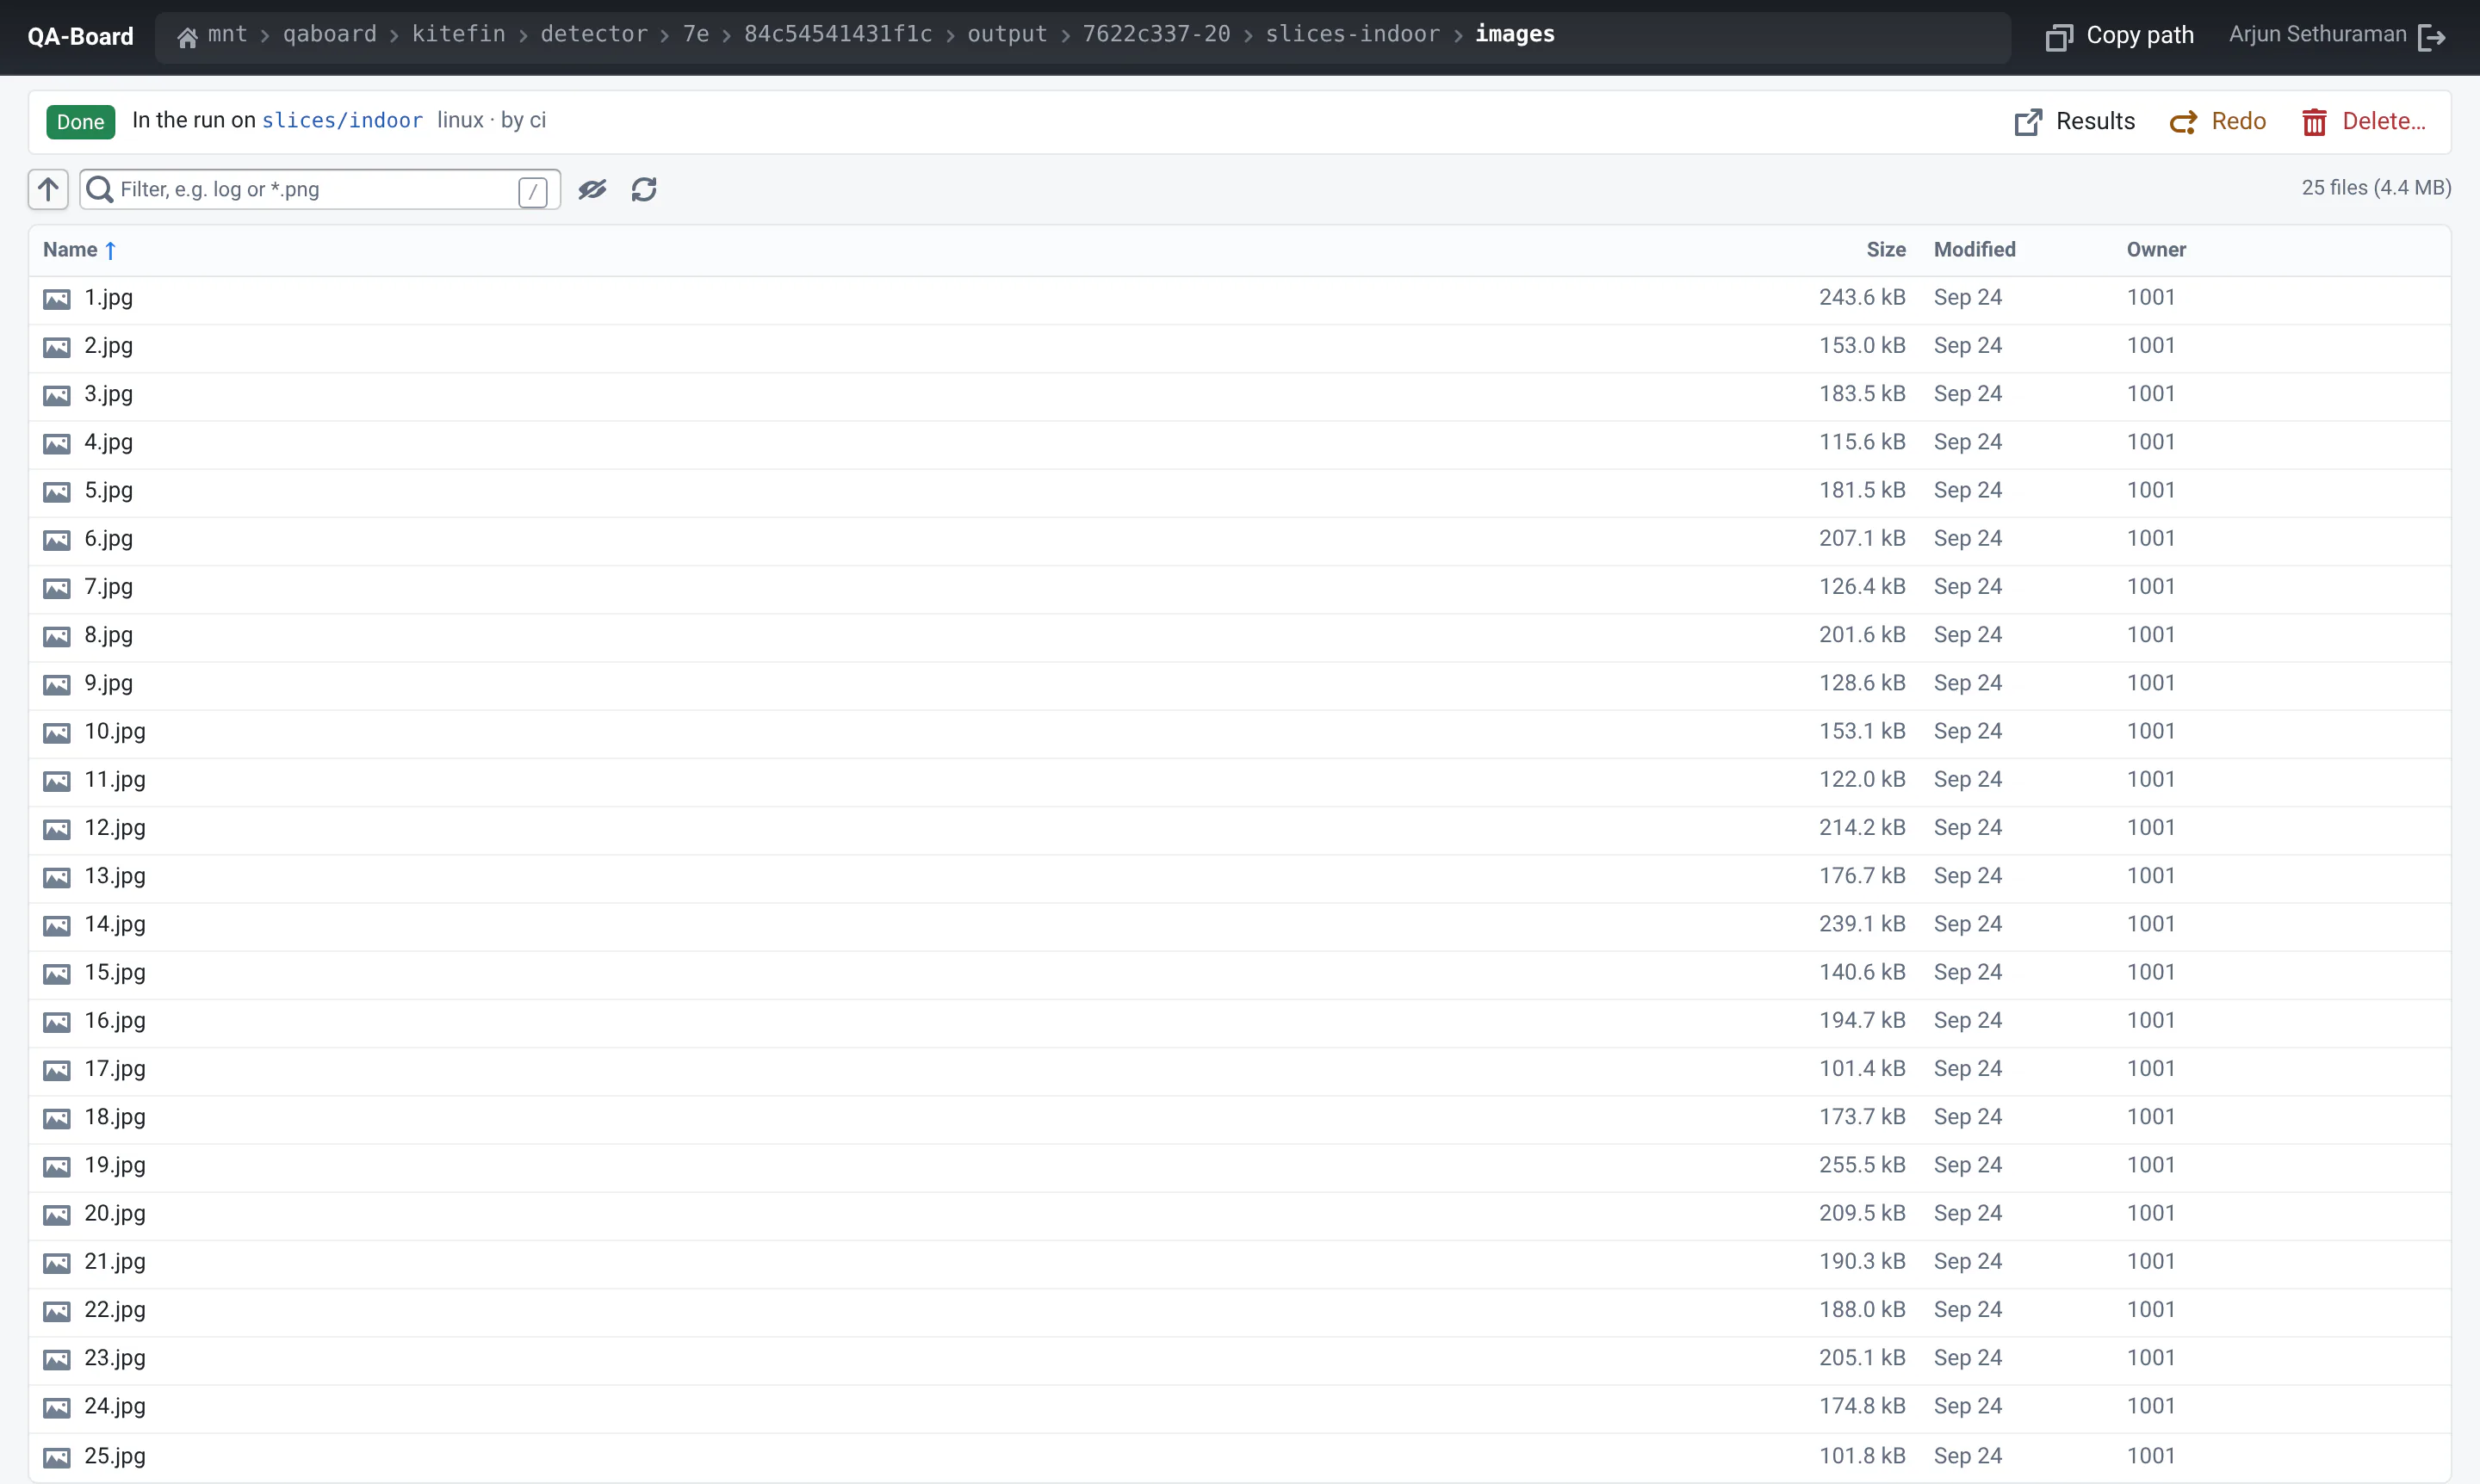Open the slices/indoor run link
The width and height of the screenshot is (2480, 1484).
[x=342, y=120]
